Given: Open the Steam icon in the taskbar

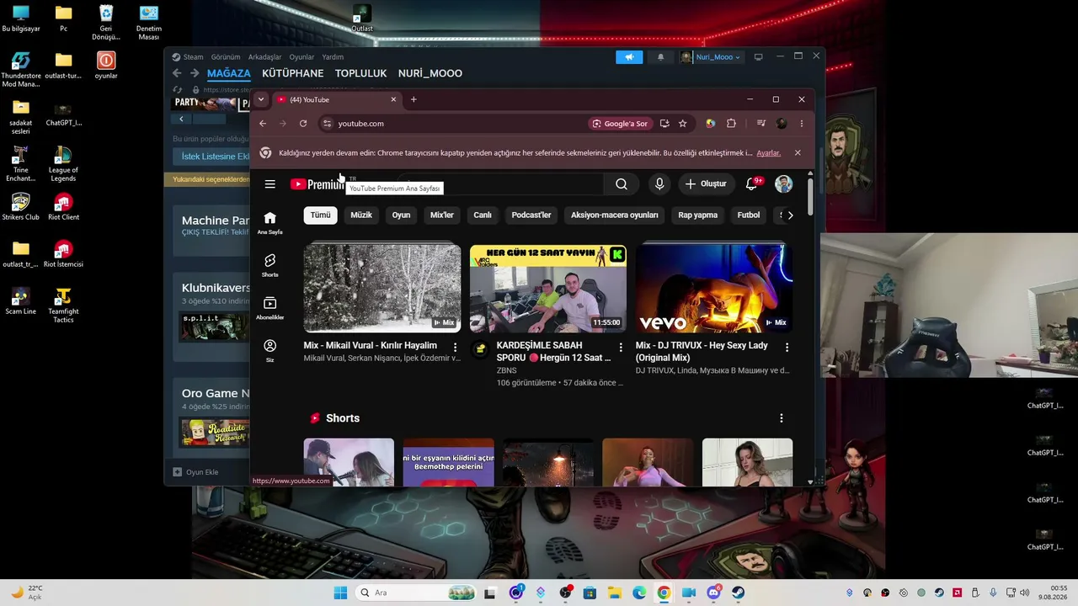Looking at the screenshot, I should 738,593.
